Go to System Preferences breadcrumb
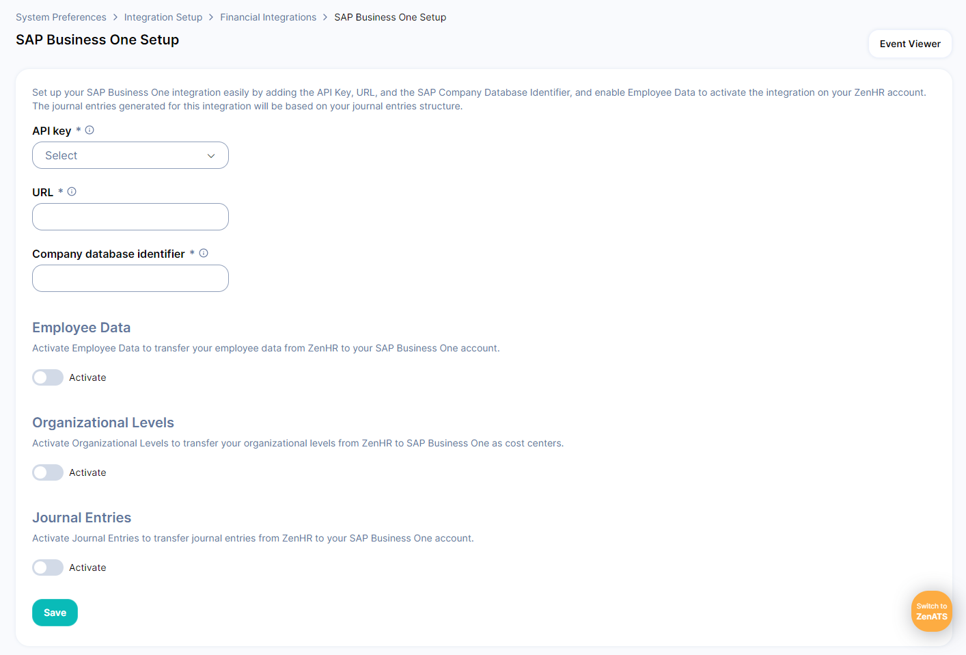The image size is (966, 655). click(x=61, y=17)
